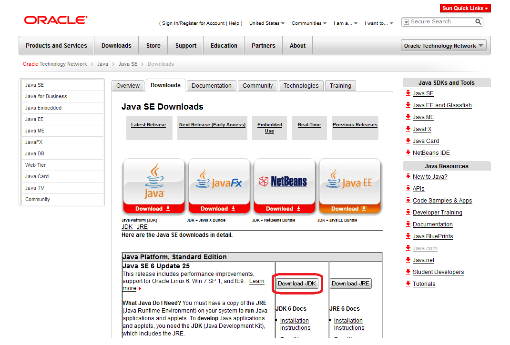Image resolution: width=510 pixels, height=345 pixels.
Task: Expand Oracle Technology Network dropdown
Action: [444, 46]
